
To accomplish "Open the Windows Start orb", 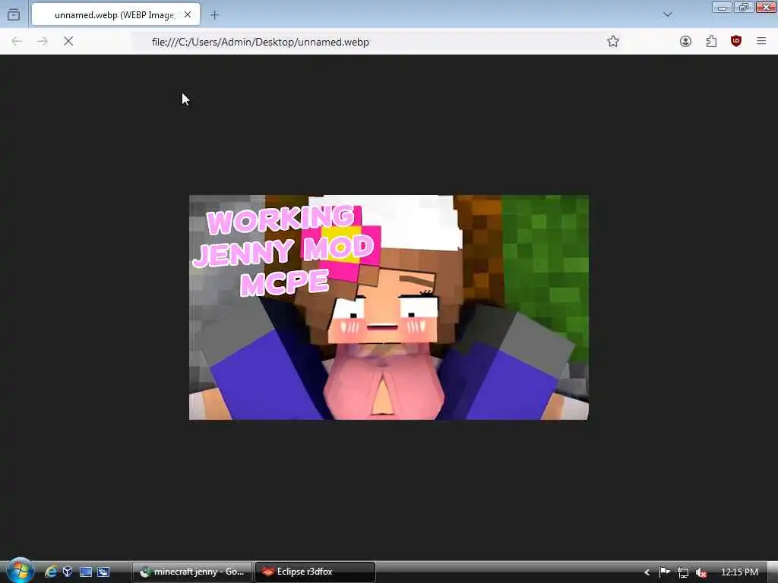I will [21, 571].
